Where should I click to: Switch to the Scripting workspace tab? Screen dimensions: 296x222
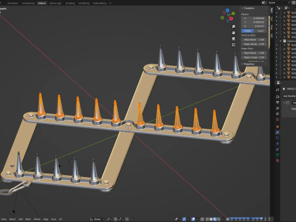tap(70, 3)
